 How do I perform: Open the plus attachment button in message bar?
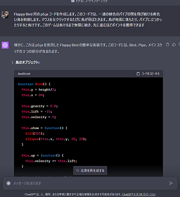[x=9, y=183]
